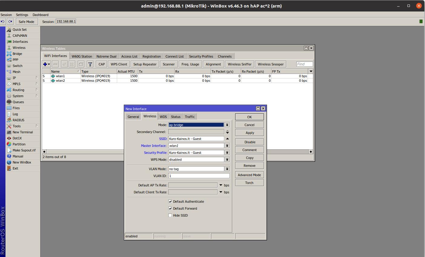Toggle Default Forward checkbox
This screenshot has width=425, height=257.
[170, 208]
